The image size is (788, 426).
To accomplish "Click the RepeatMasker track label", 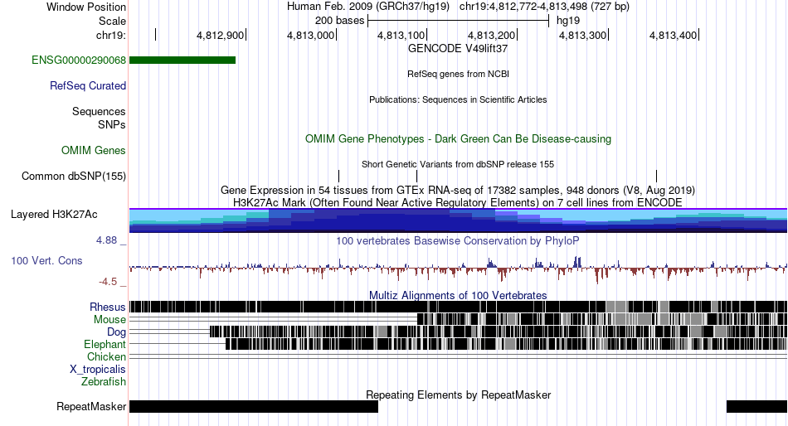I will point(91,406).
